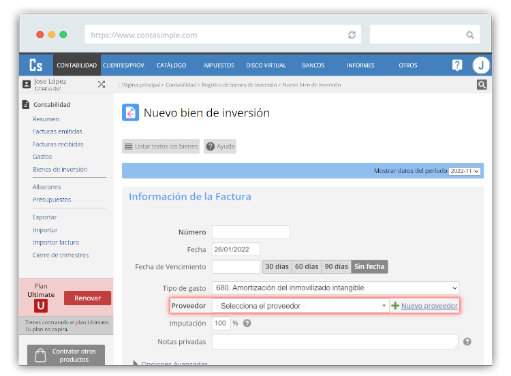
Task: Open the IMPUESTOS top menu
Action: 218,65
